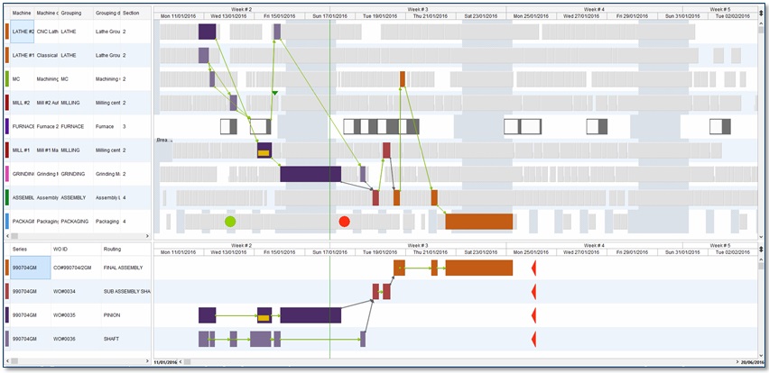Select work order WO#0034

[x=76, y=291]
